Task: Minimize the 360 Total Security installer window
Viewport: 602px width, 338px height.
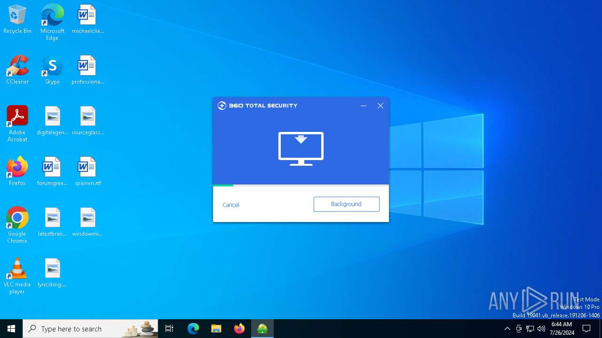Action: [x=364, y=106]
